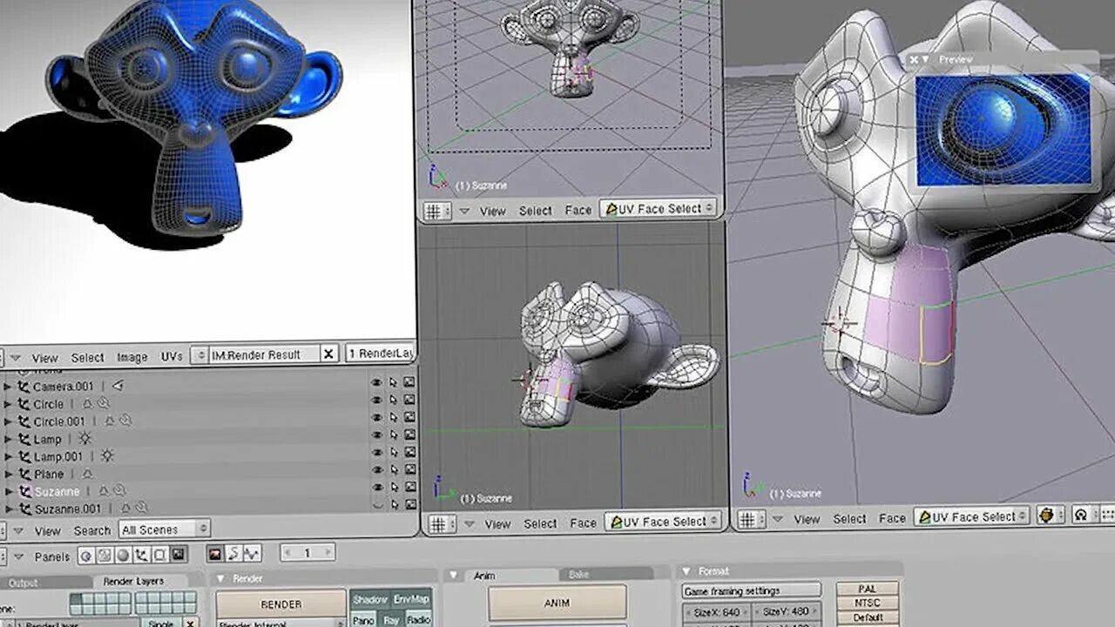
Task: Click the Suzanne mesh data icon
Action: pyautogui.click(x=103, y=491)
